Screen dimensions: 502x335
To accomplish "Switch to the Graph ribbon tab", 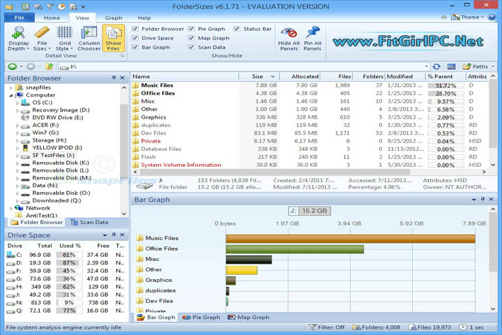I will (113, 17).
